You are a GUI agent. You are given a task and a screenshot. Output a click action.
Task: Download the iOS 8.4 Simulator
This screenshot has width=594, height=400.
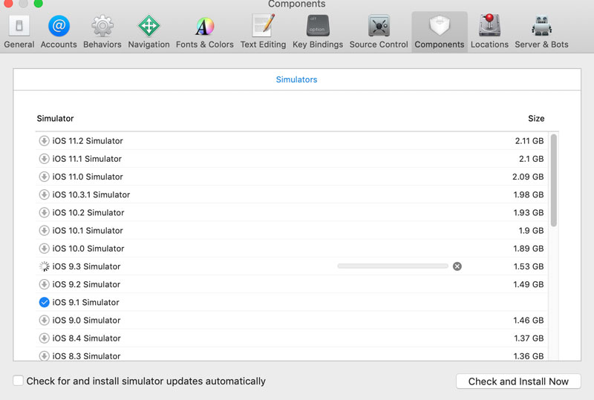coord(44,338)
